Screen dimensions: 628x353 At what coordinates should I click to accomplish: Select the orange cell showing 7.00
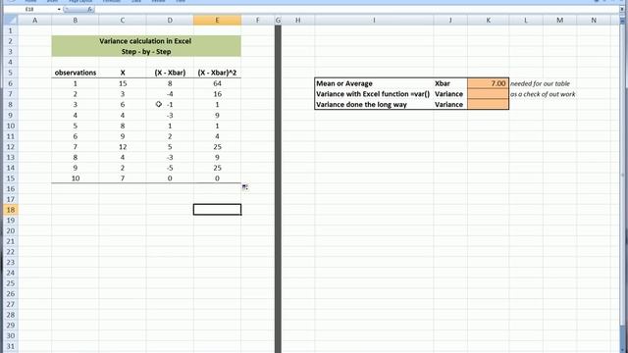click(489, 83)
